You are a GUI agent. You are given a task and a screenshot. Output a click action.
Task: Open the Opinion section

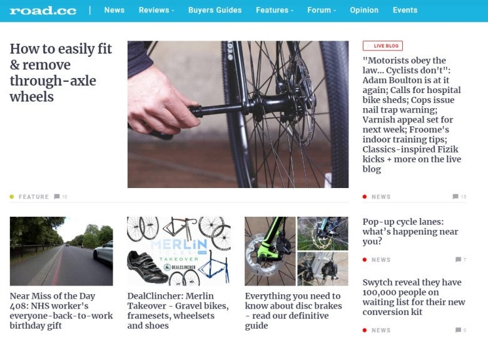coord(364,10)
